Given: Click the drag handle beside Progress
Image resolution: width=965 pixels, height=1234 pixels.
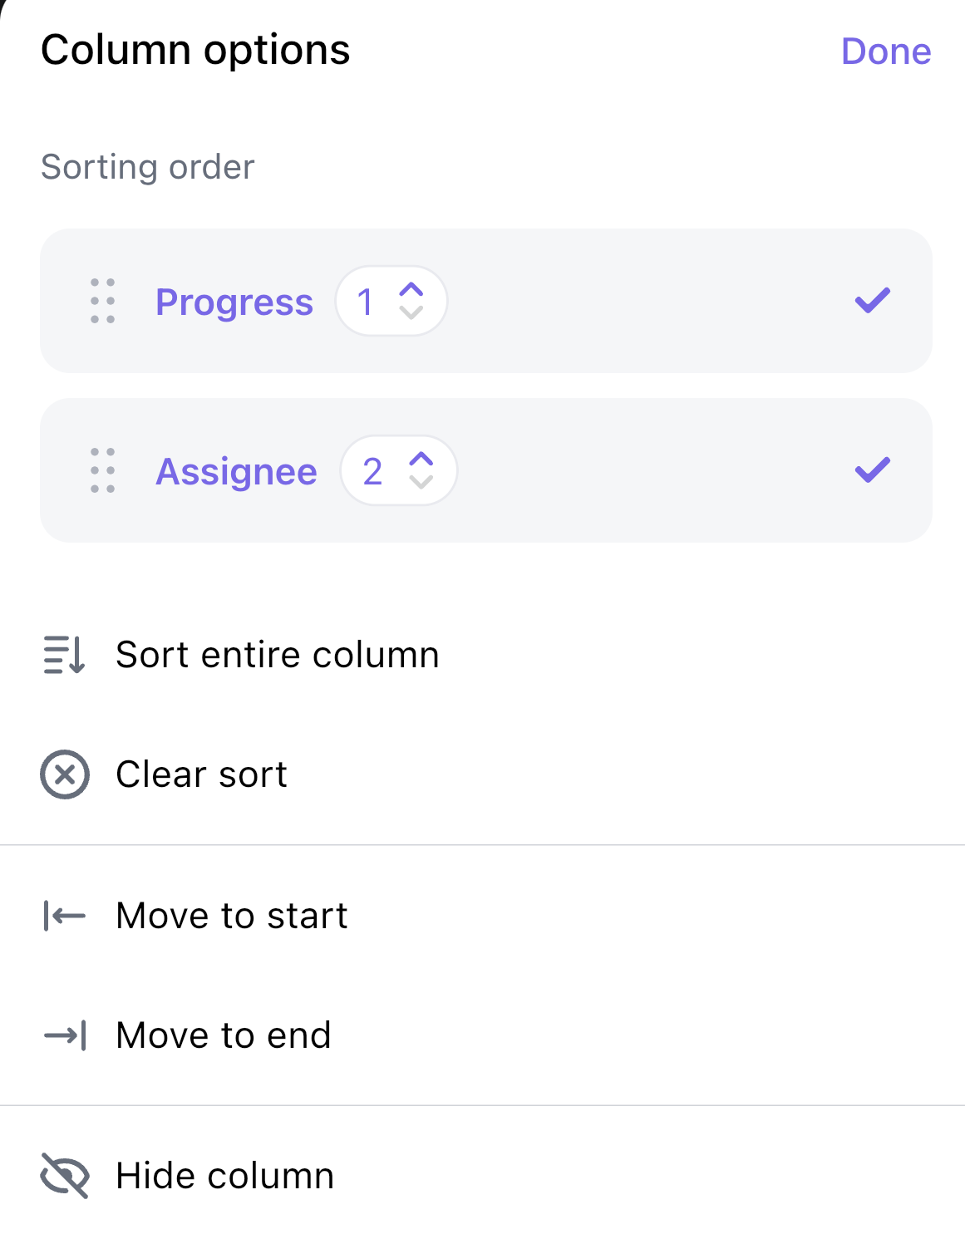Looking at the screenshot, I should 101,302.
